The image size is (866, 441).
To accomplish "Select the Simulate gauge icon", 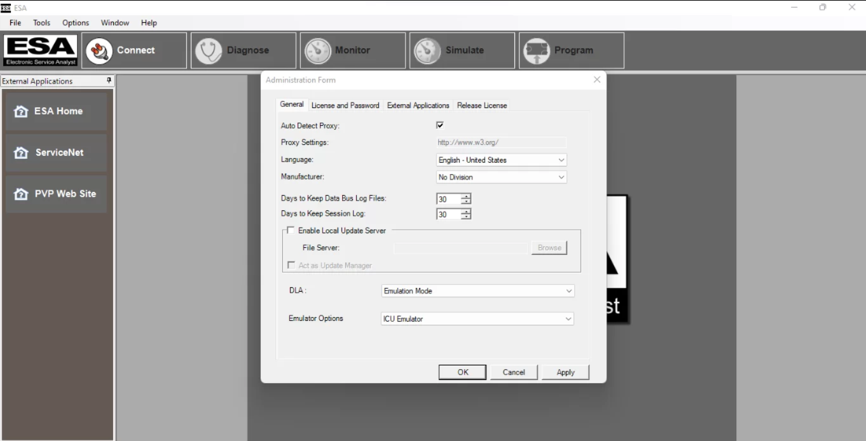I will pyautogui.click(x=427, y=50).
